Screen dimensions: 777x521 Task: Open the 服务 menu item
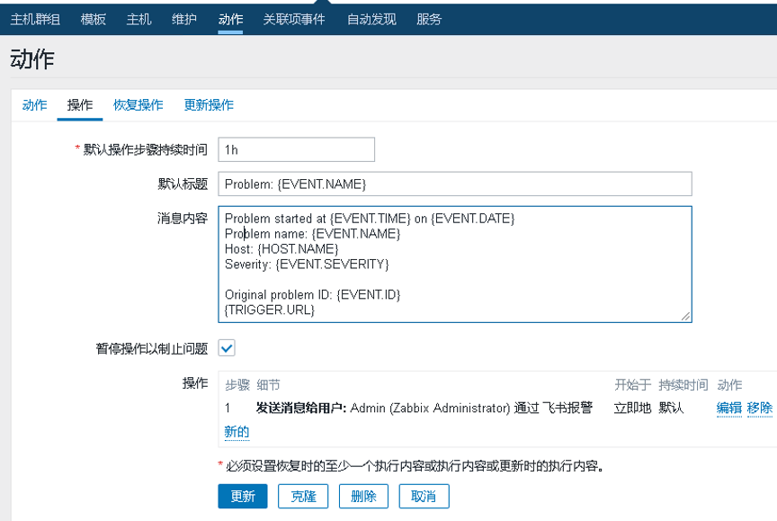coord(429,19)
